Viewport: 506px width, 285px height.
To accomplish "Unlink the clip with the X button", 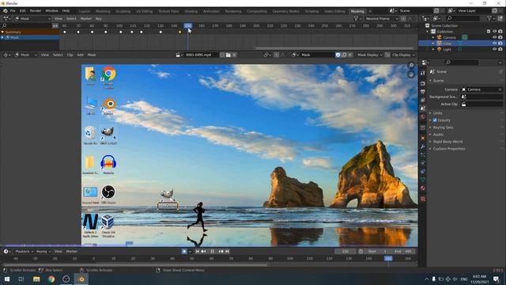I will click(x=234, y=55).
